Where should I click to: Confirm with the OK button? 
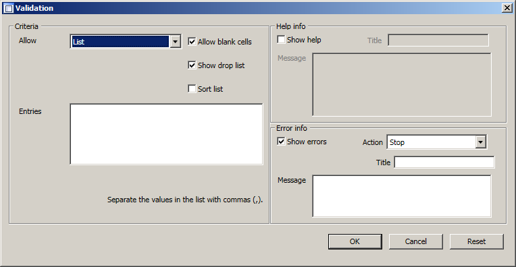coord(355,241)
